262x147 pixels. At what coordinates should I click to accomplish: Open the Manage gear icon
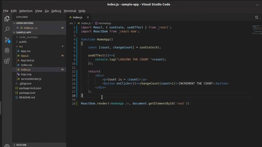tap(7, 145)
